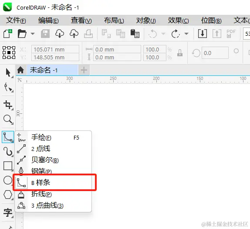Open the Redo history dropdown arrow

186,34
